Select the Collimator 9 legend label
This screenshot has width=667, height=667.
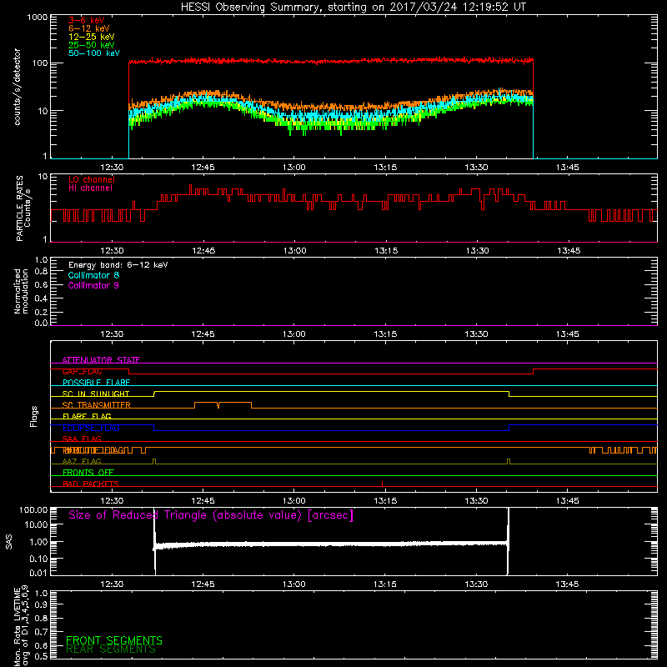point(93,285)
